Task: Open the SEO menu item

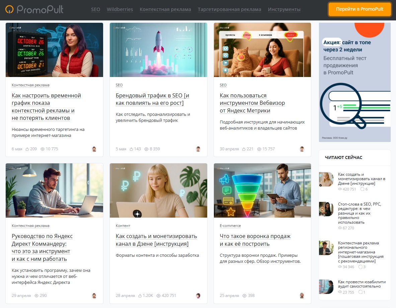Action: [x=95, y=9]
